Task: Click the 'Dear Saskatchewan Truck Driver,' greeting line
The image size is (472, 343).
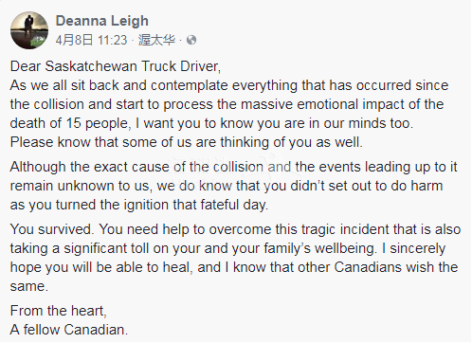Action: tap(116, 66)
